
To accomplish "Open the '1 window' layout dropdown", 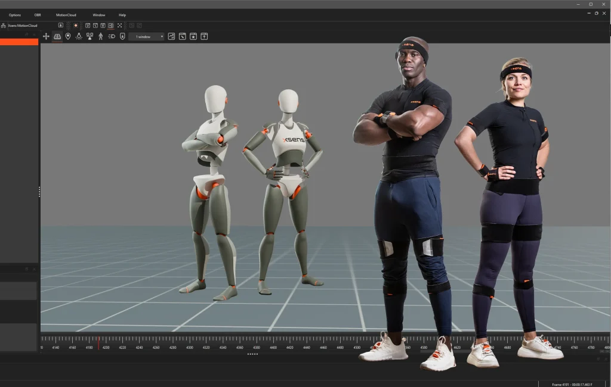I will [x=147, y=36].
